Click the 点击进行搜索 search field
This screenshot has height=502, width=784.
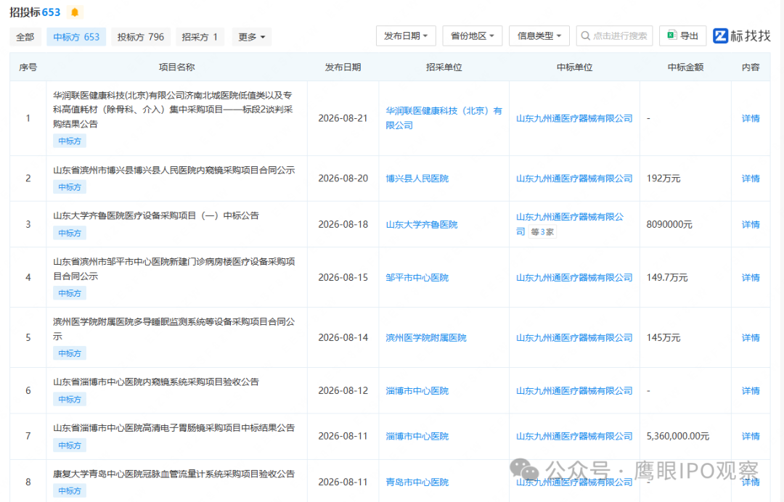[615, 36]
